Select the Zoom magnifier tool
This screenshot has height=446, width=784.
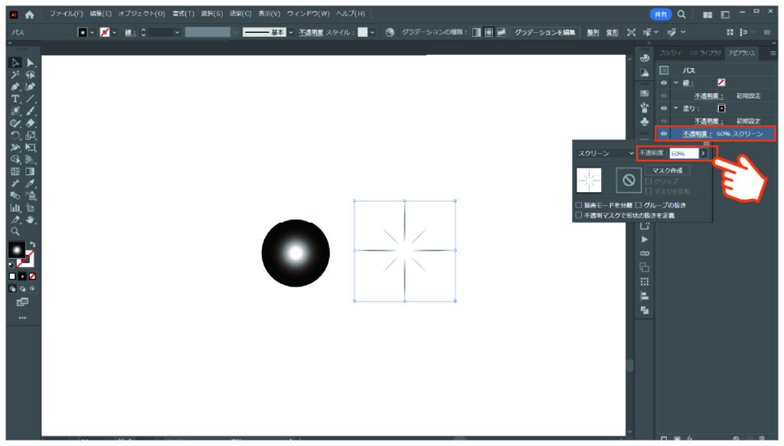[15, 232]
